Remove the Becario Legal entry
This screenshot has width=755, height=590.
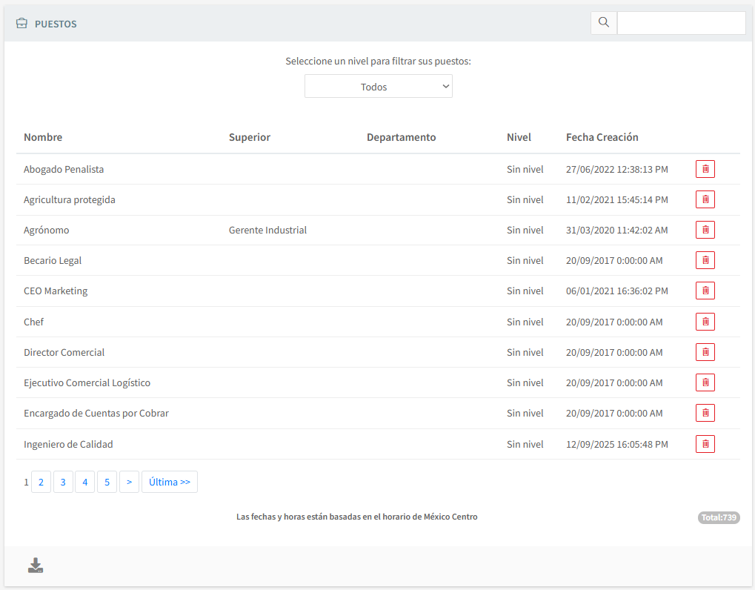705,260
